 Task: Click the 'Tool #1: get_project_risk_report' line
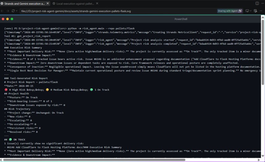click(27, 36)
